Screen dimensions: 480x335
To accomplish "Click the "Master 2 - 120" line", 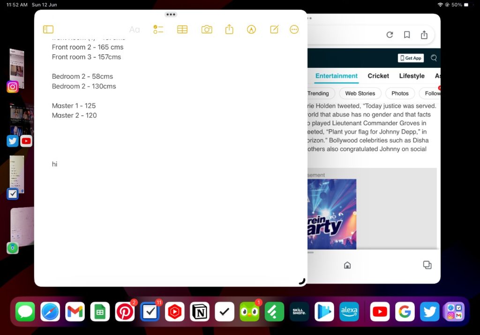I will tap(75, 116).
